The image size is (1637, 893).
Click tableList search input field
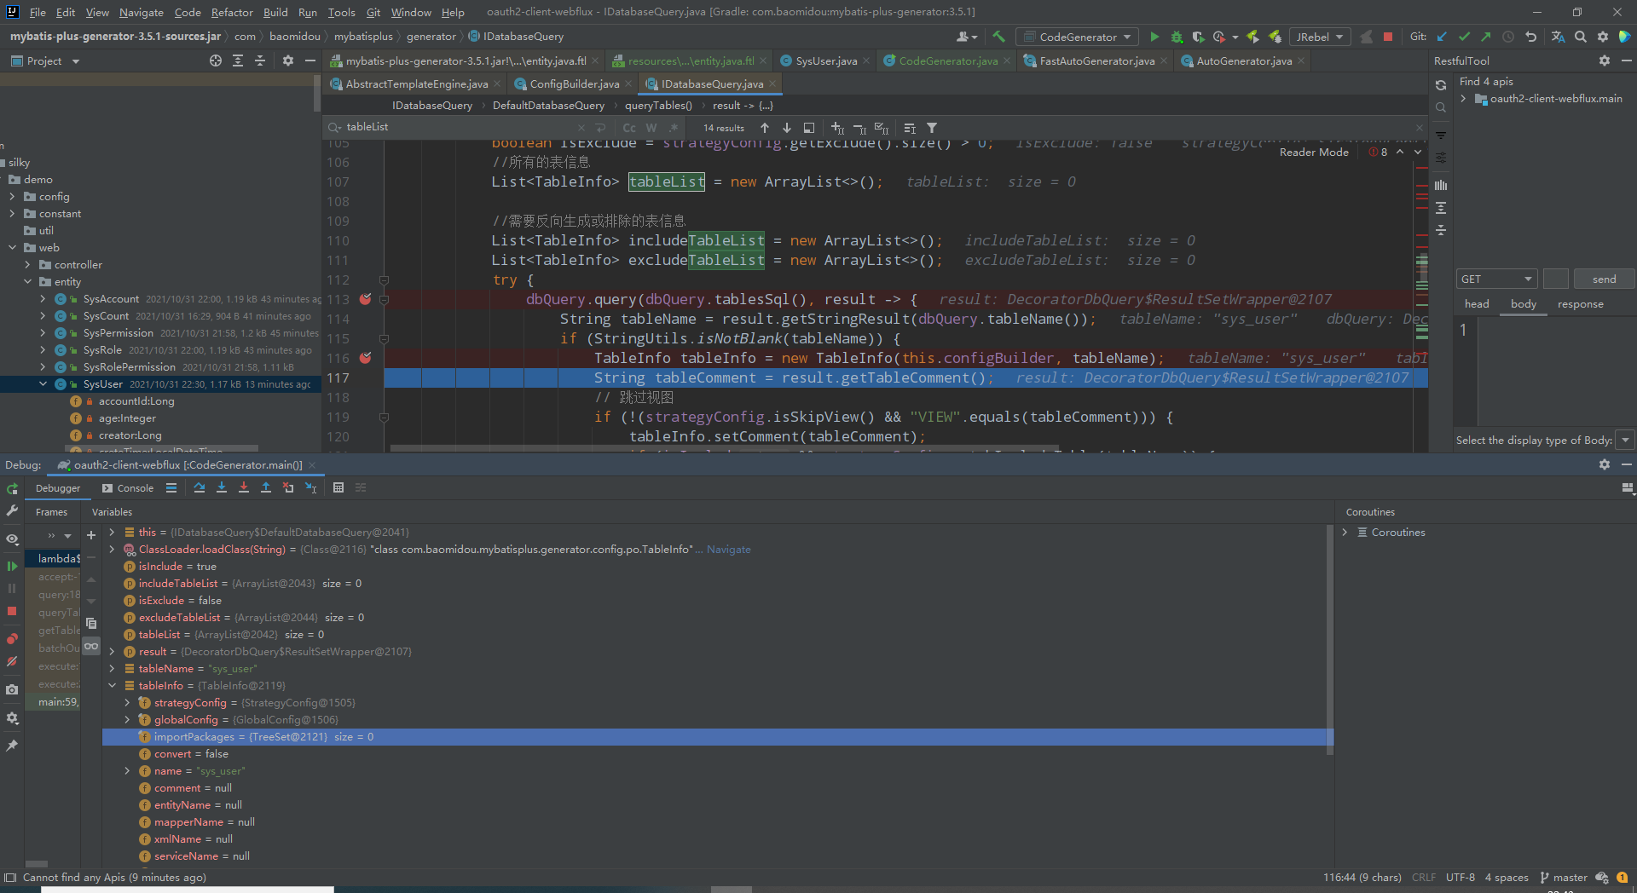pyautogui.click(x=460, y=127)
